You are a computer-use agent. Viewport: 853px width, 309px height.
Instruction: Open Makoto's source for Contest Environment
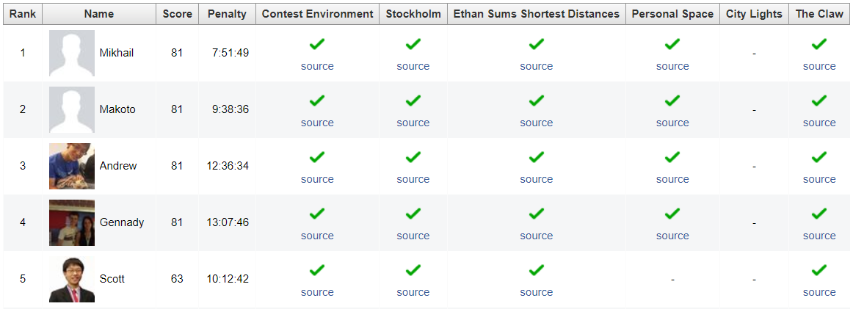[317, 123]
